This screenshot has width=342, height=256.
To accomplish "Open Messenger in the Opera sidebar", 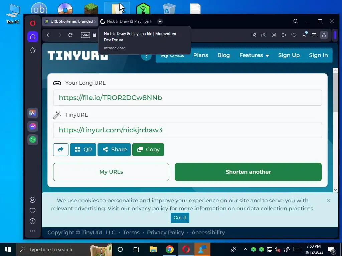I will click(x=33, y=126).
